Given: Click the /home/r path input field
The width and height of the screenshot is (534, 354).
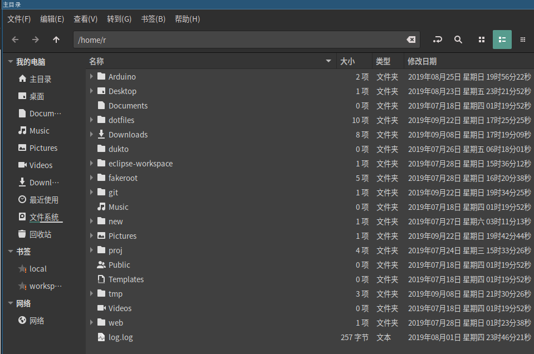Looking at the screenshot, I should click(x=239, y=40).
